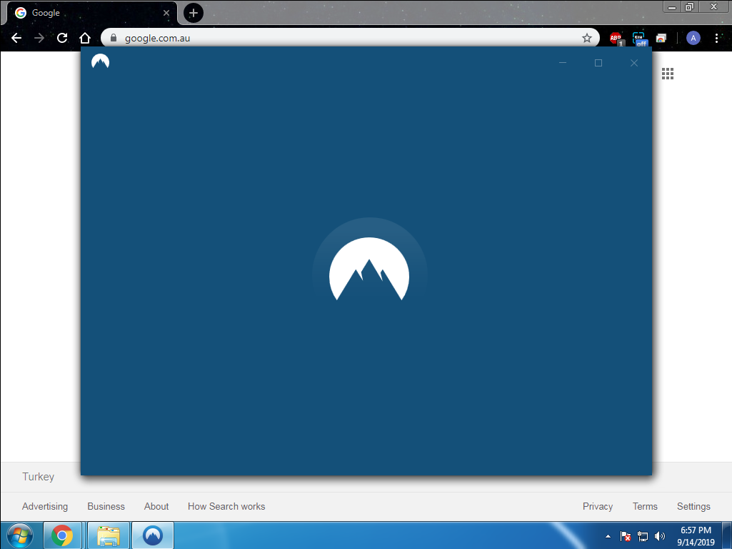The height and width of the screenshot is (549, 732).
Task: Open File Explorer from taskbar
Action: click(x=109, y=535)
